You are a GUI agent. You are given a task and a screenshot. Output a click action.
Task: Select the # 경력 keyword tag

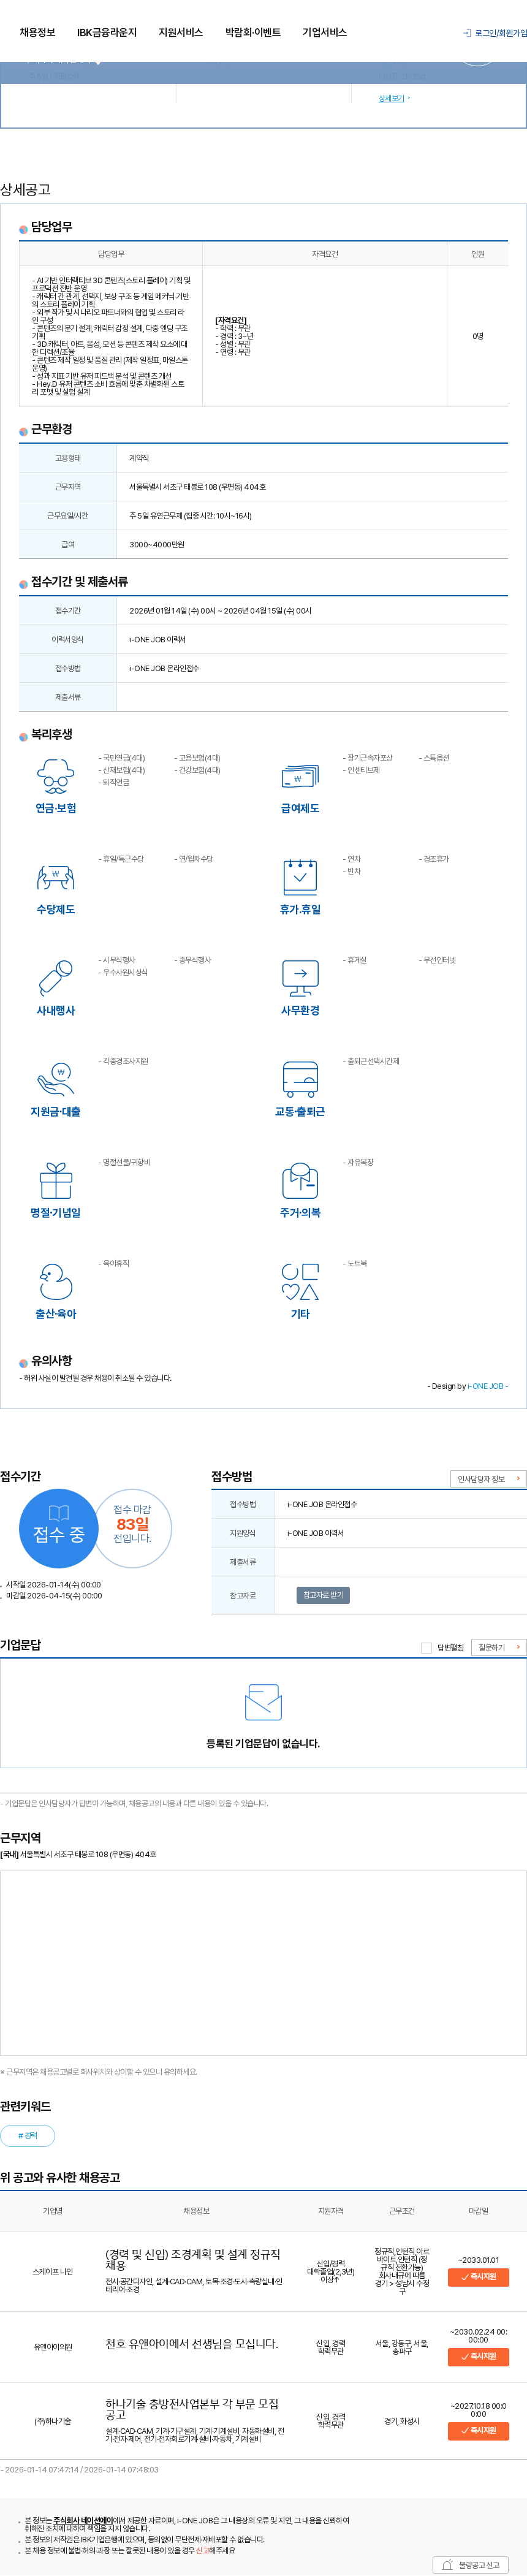pos(28,2135)
